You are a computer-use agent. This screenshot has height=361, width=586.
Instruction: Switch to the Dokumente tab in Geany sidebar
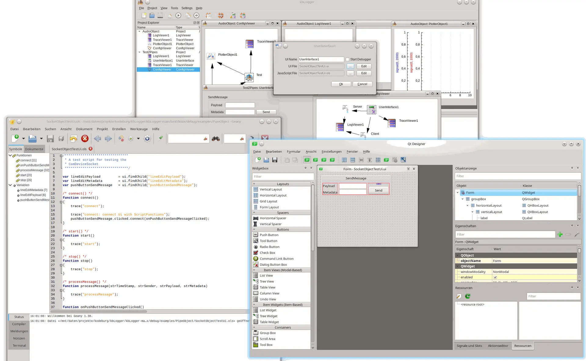[34, 149]
